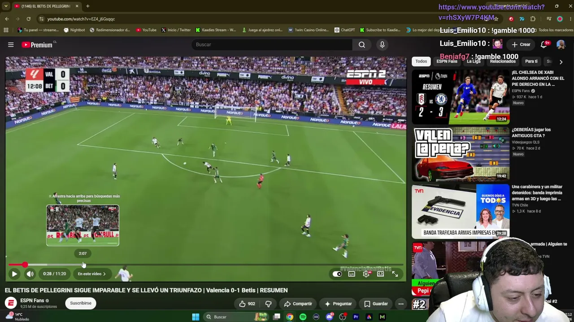Open the browser apps grid in bookmarks bar
The image size is (574, 322).
coord(6,30)
